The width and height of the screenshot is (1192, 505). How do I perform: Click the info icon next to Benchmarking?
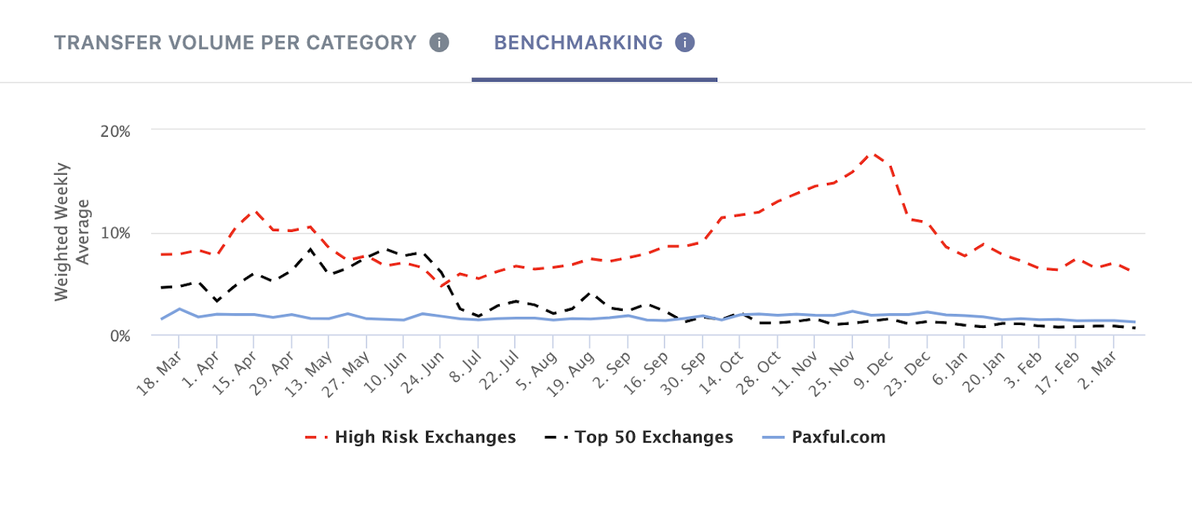pyautogui.click(x=685, y=42)
